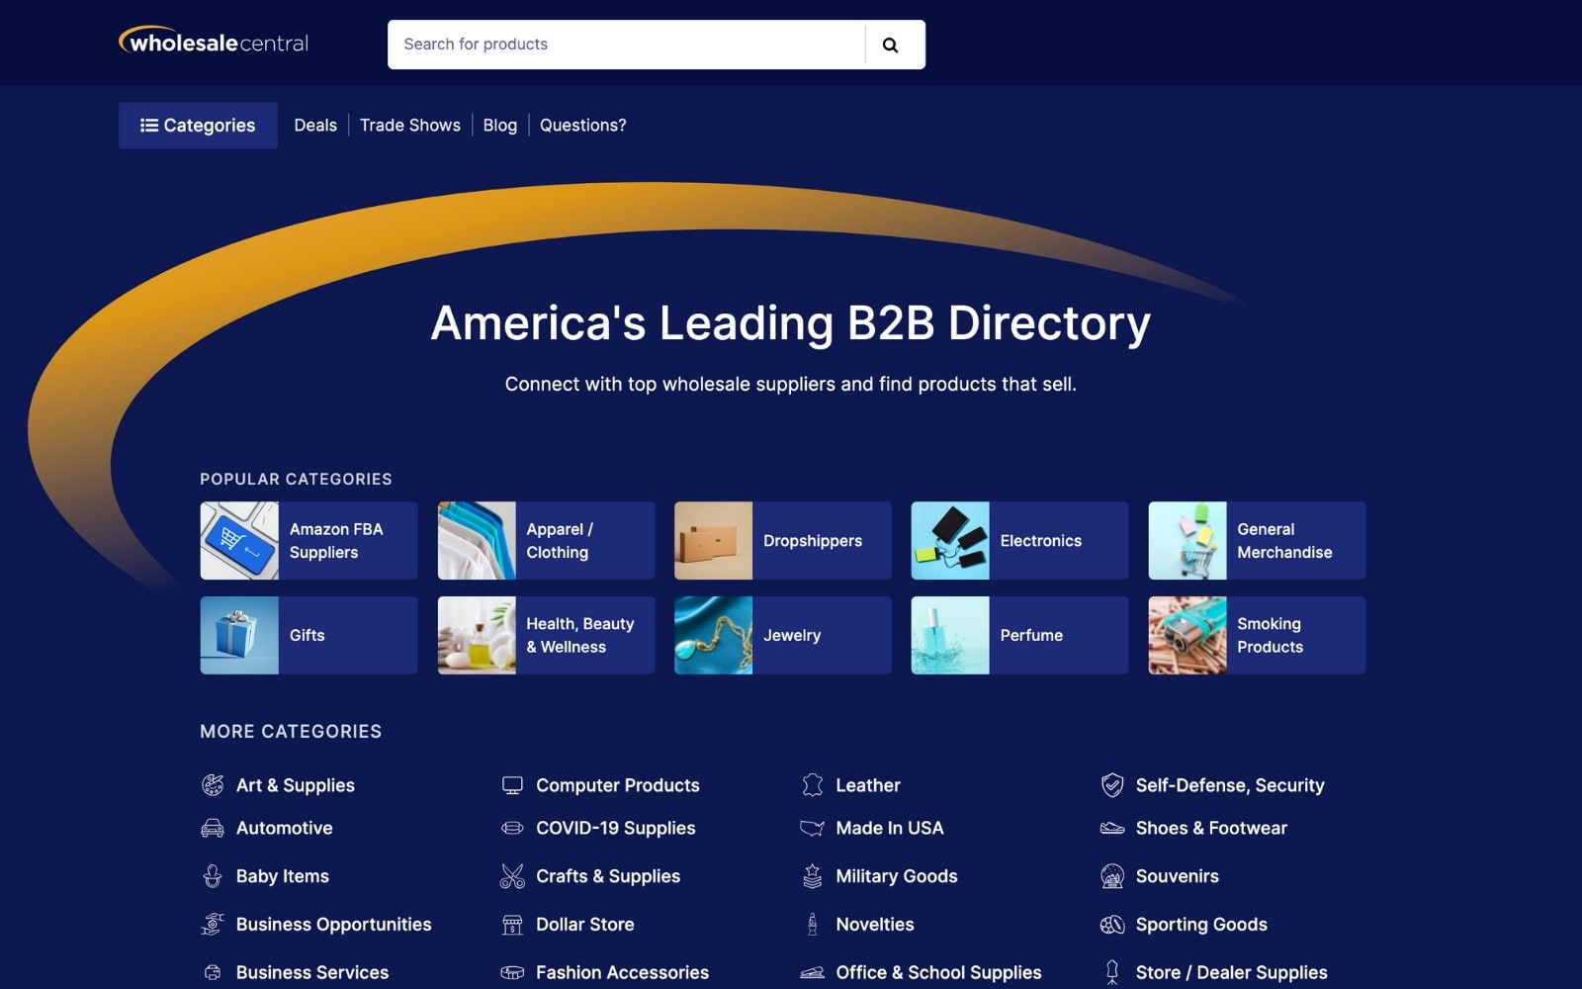Select the Dropshippers category card
Viewport: 1582px width, 989px height.
pos(782,540)
